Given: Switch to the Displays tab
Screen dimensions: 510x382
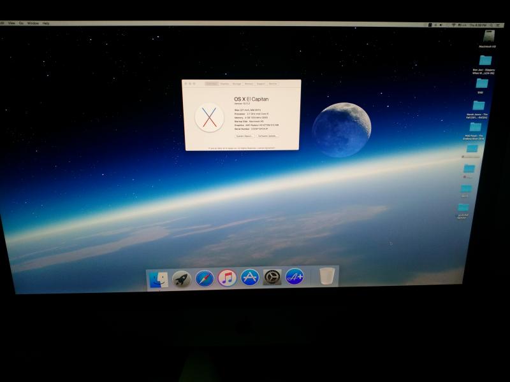Looking at the screenshot, I should [225, 84].
